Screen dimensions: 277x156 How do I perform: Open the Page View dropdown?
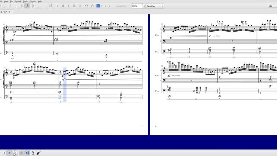155,6
